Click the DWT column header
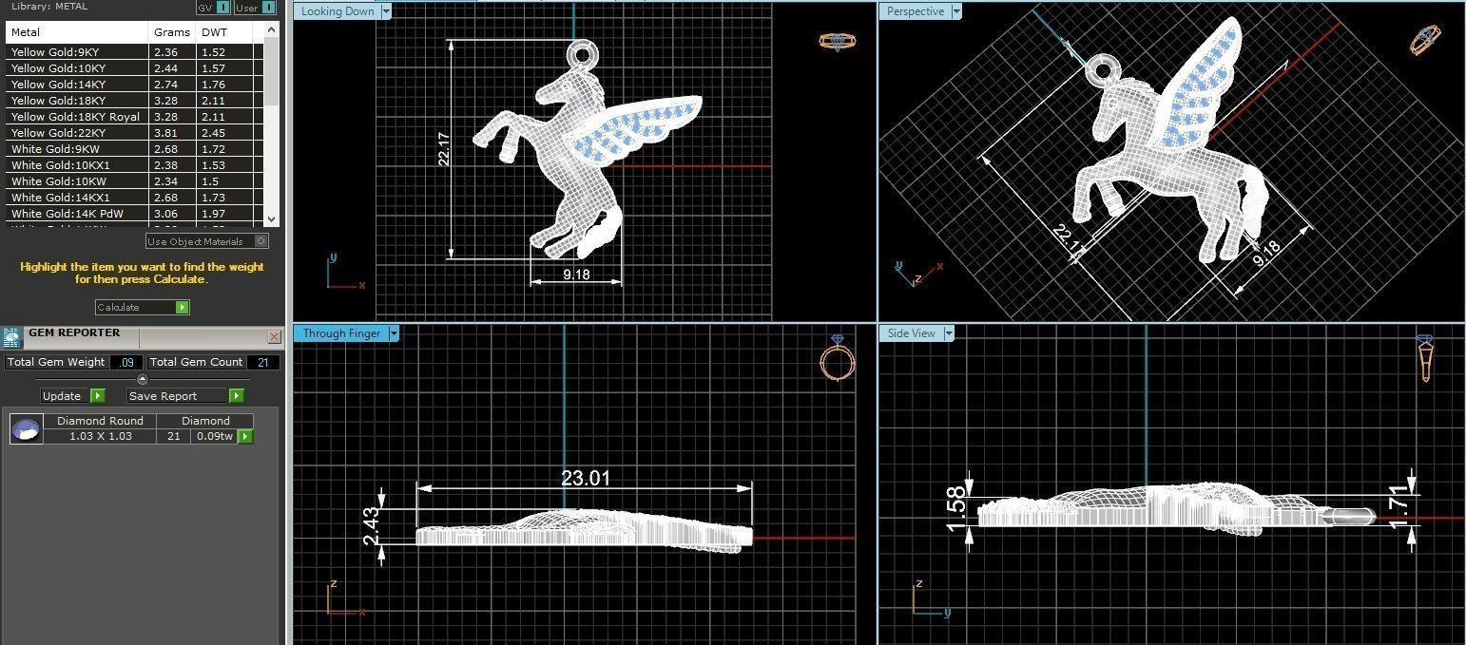The image size is (1466, 645). (224, 32)
